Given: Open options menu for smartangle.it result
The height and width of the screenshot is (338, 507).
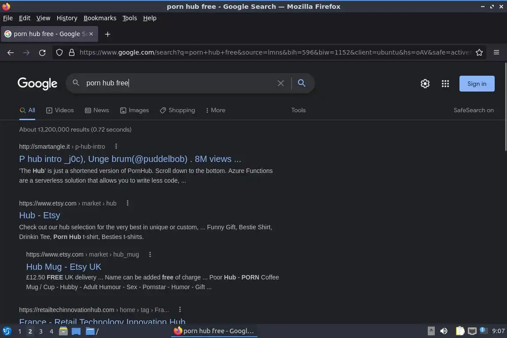Looking at the screenshot, I should [x=116, y=147].
